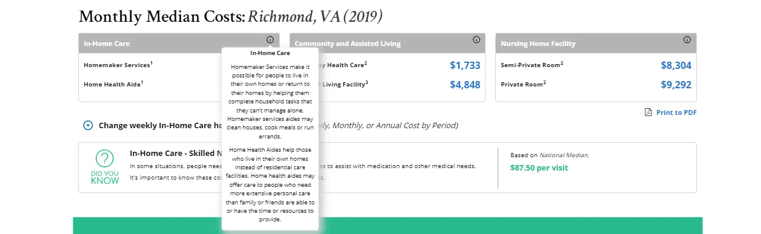Open Print to PDF link
This screenshot has width=761, height=234.
pyautogui.click(x=676, y=112)
